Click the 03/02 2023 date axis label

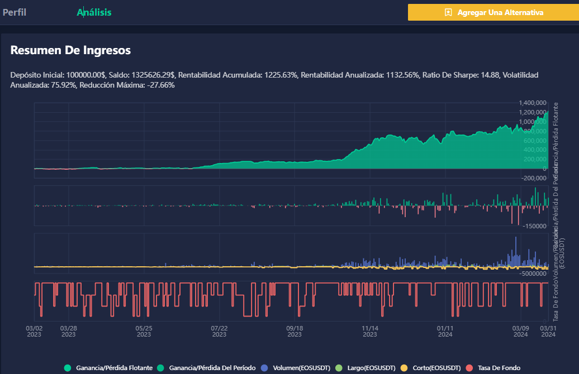tap(34, 331)
